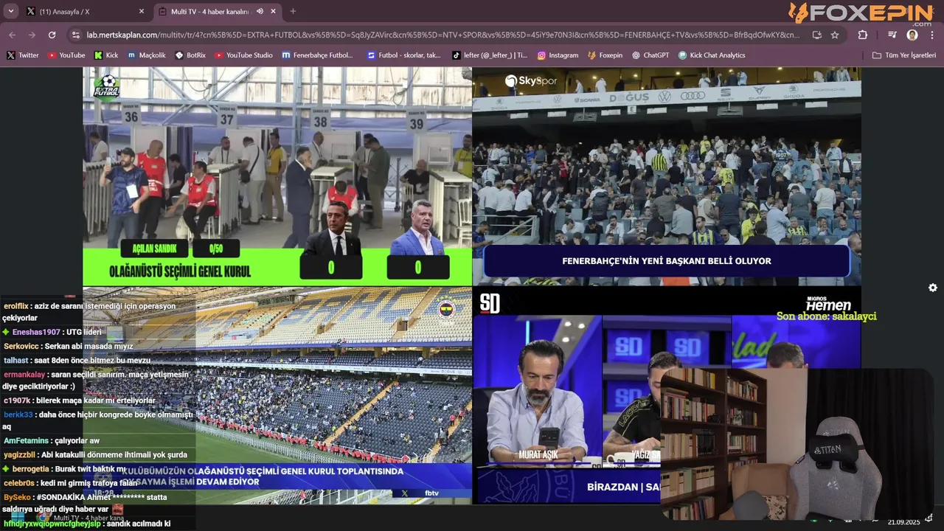Click the 'Son abone: sakalayci' overlay text
Viewport: 944px width, 531px height.
tap(826, 316)
